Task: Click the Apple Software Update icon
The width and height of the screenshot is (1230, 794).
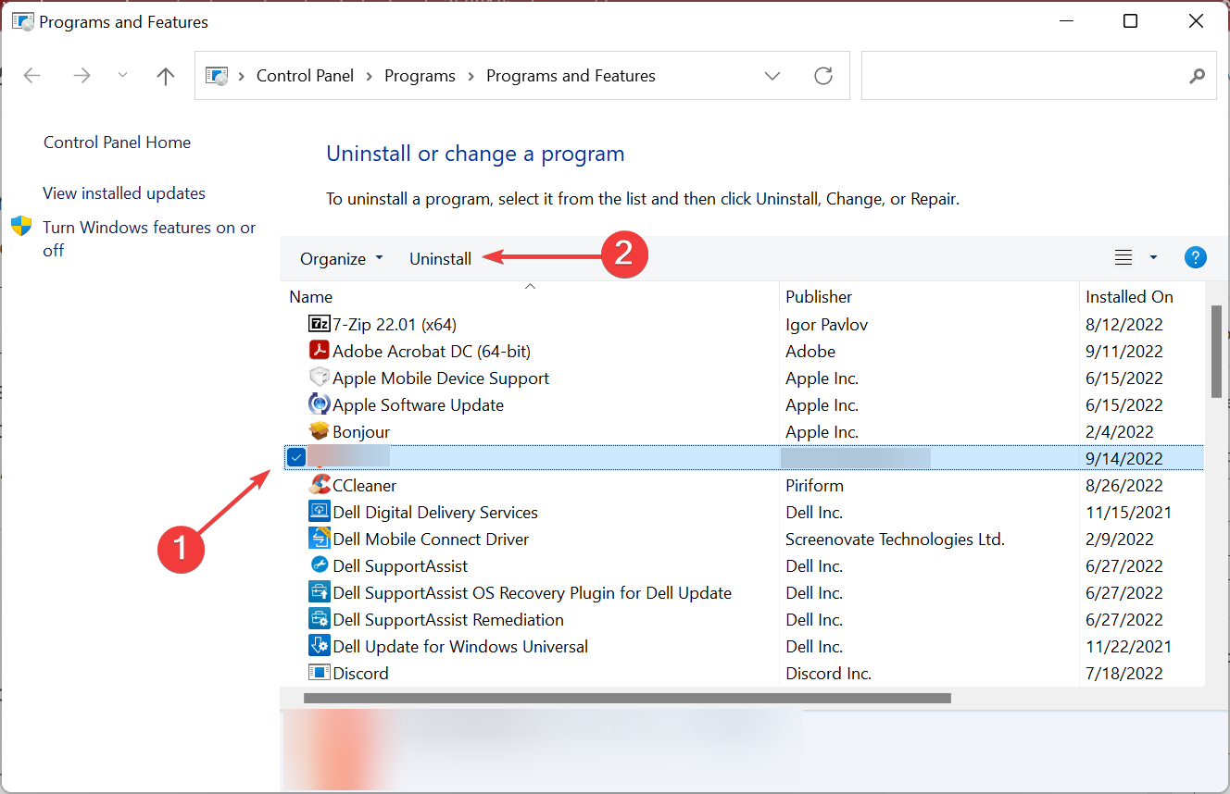Action: tap(320, 404)
